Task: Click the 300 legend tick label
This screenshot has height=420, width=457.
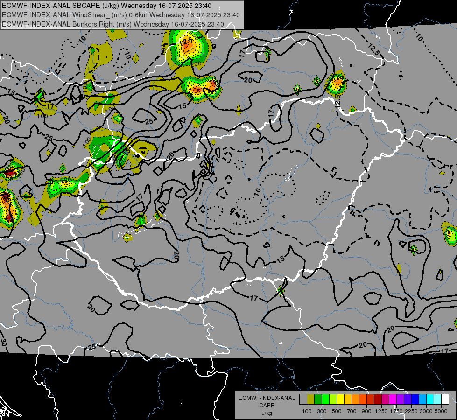Action: click(322, 411)
